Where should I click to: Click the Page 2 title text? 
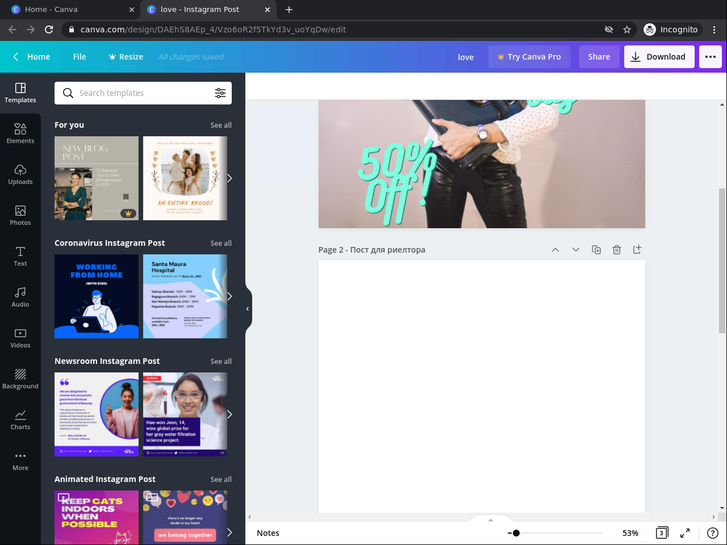[372, 250]
